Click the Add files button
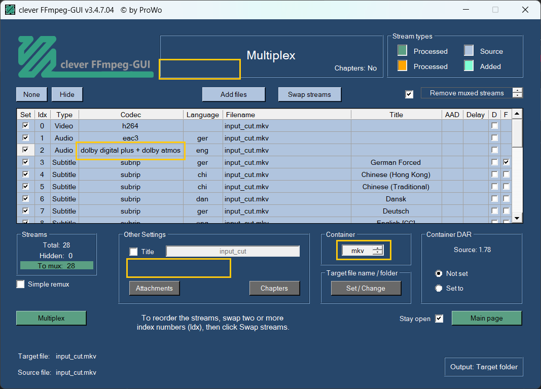The image size is (541, 389). [234, 94]
